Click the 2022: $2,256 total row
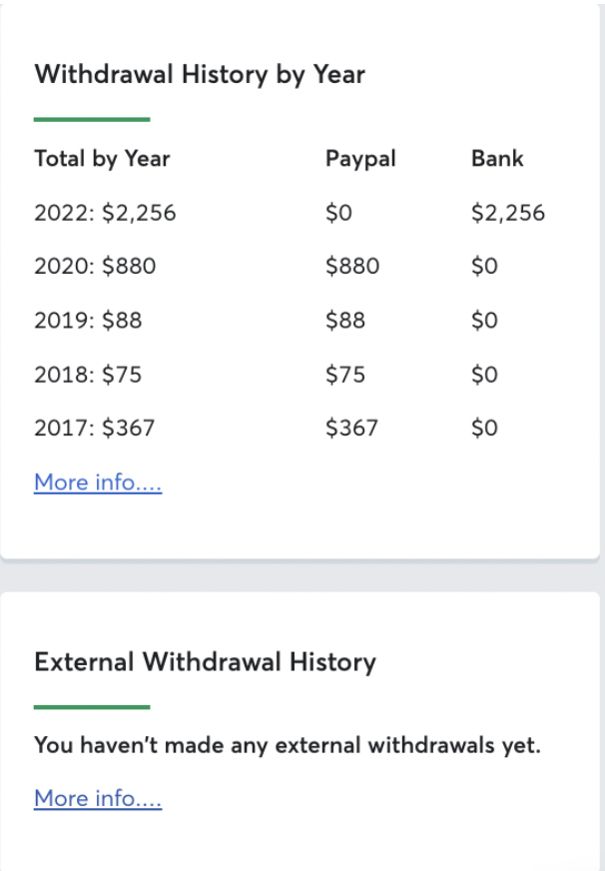The height and width of the screenshot is (871, 605). (105, 213)
